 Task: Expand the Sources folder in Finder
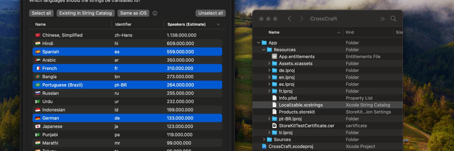coord(264,140)
